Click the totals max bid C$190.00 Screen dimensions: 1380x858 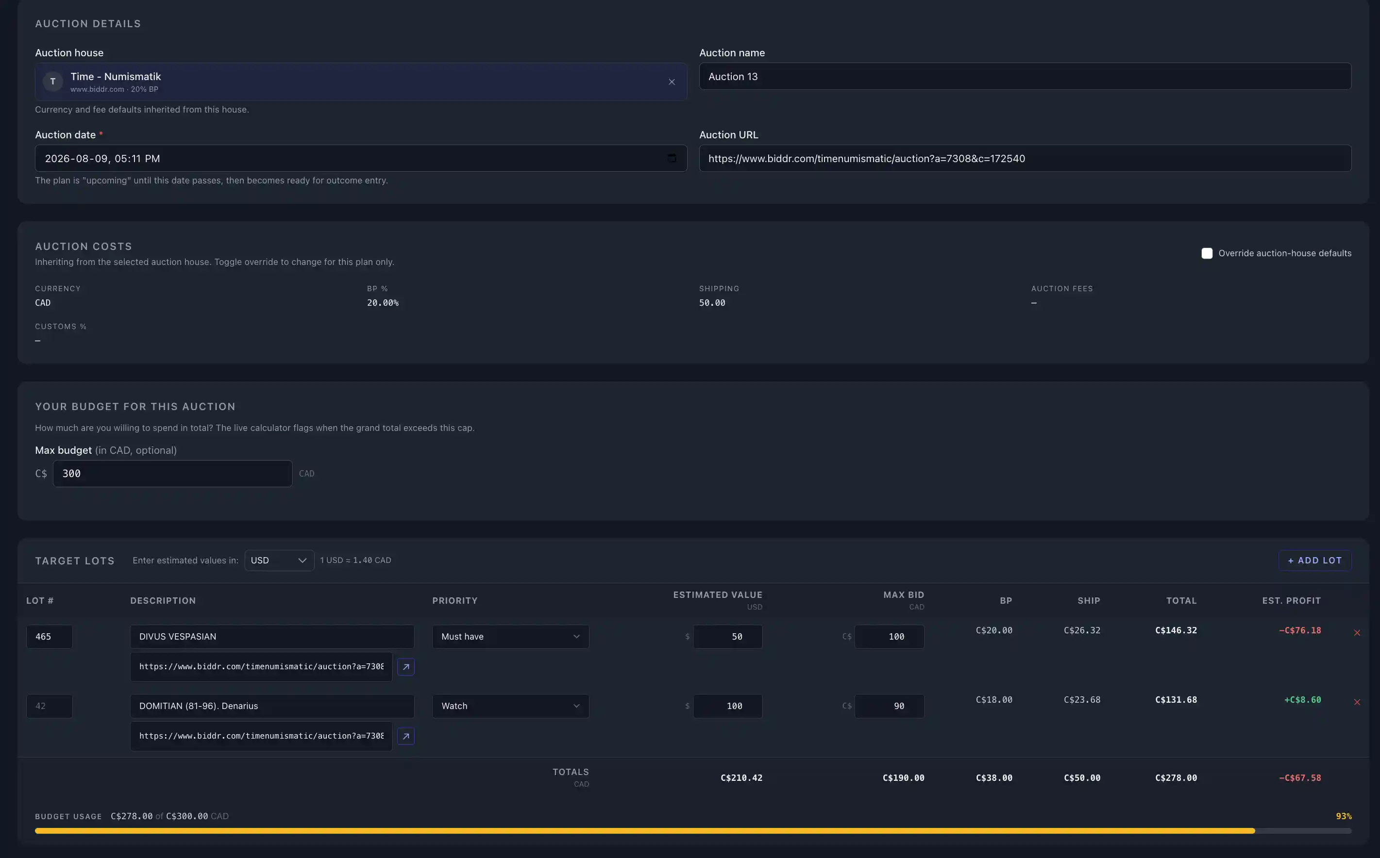coord(903,778)
